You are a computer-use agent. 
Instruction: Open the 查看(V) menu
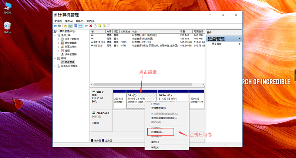pos(80,21)
